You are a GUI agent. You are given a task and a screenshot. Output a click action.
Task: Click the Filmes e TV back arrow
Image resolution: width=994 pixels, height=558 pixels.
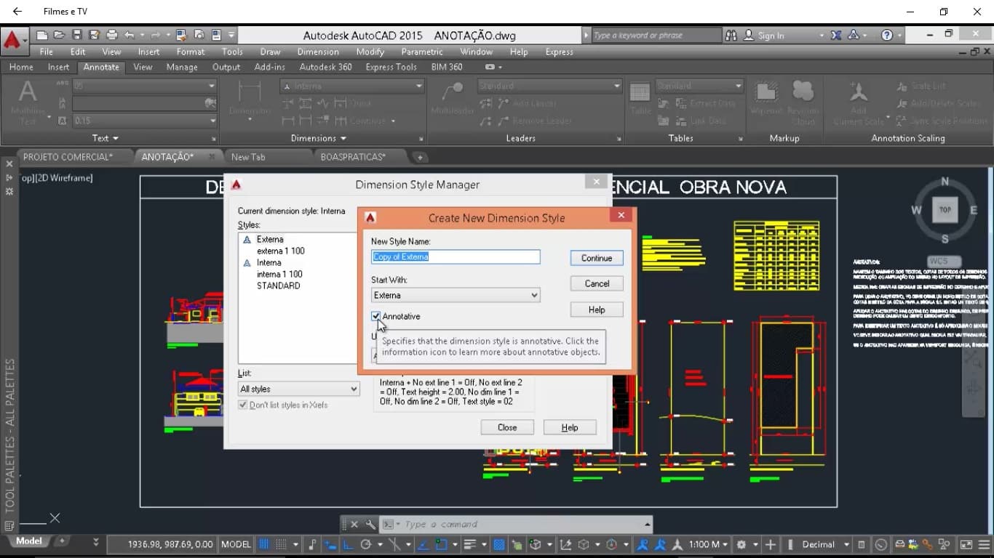[x=17, y=12]
